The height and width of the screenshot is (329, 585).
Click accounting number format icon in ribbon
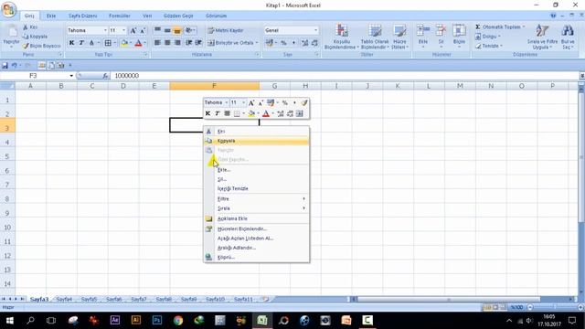pos(270,43)
